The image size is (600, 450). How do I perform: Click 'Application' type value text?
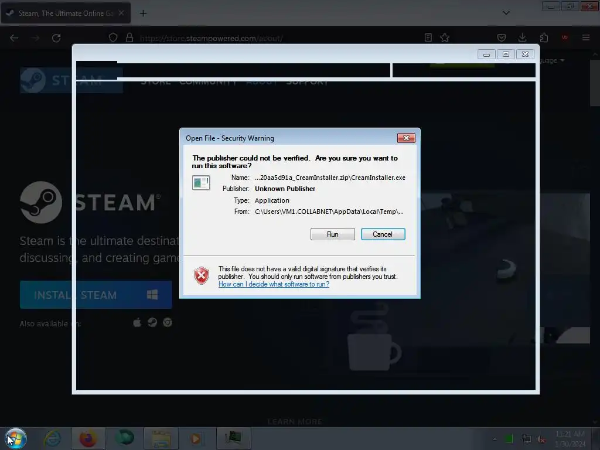[272, 200]
